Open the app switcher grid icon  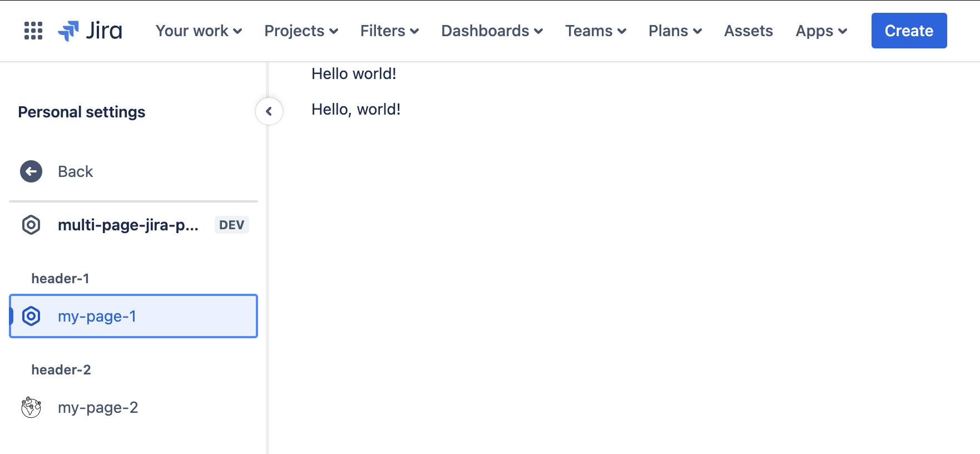(x=33, y=31)
